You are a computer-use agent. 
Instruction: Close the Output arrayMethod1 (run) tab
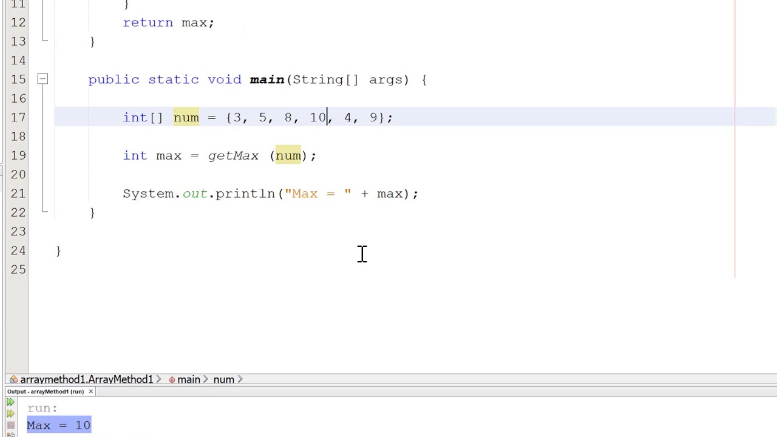(90, 391)
